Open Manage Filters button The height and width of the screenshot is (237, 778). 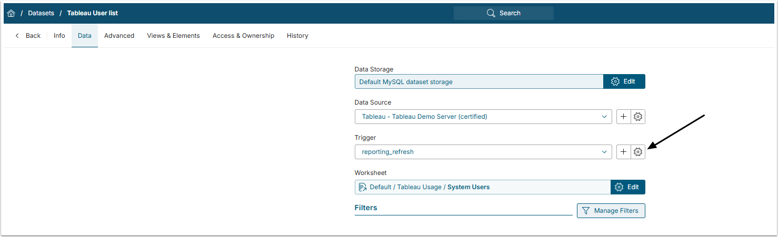(611, 211)
